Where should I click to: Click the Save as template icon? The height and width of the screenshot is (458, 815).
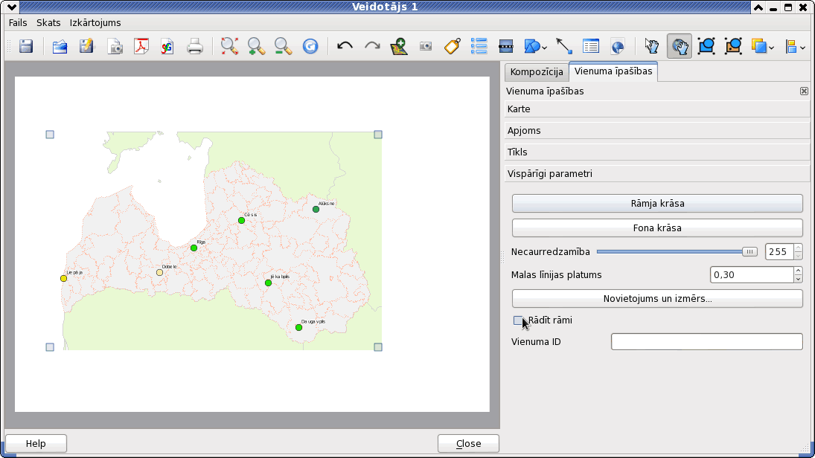(87, 46)
